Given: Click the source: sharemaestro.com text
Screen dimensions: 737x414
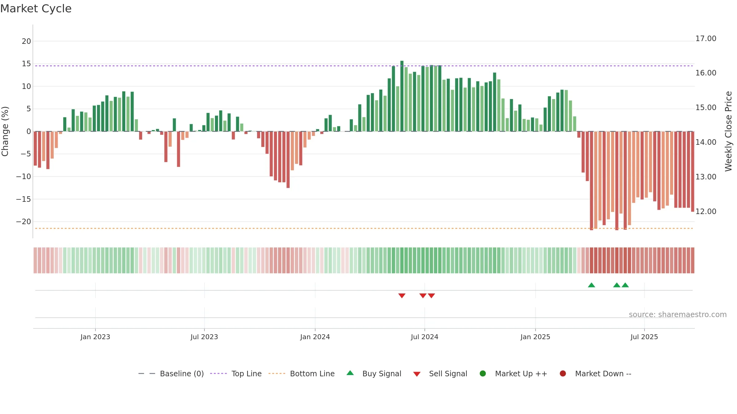Looking at the screenshot, I should (678, 314).
